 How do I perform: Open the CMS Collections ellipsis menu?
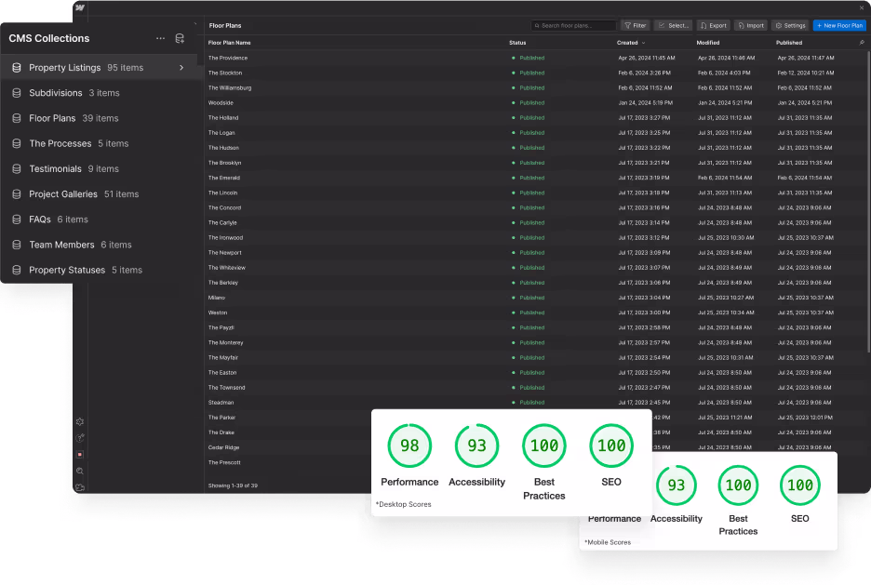[161, 38]
